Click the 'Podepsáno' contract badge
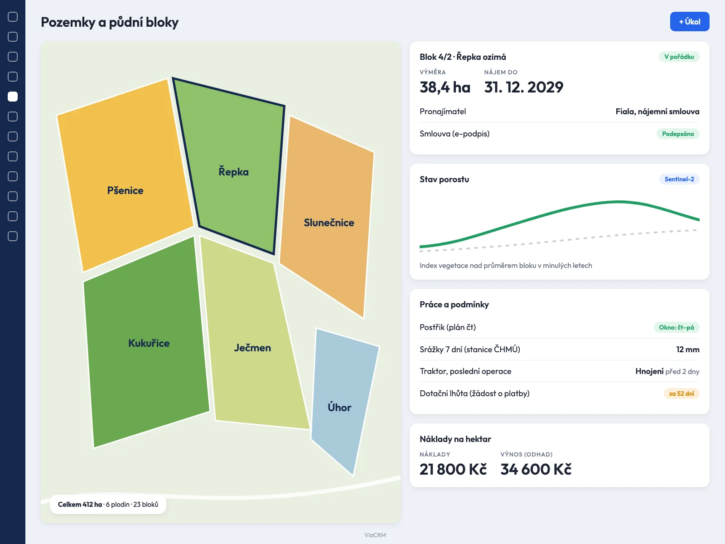This screenshot has height=544, width=725. [x=678, y=134]
